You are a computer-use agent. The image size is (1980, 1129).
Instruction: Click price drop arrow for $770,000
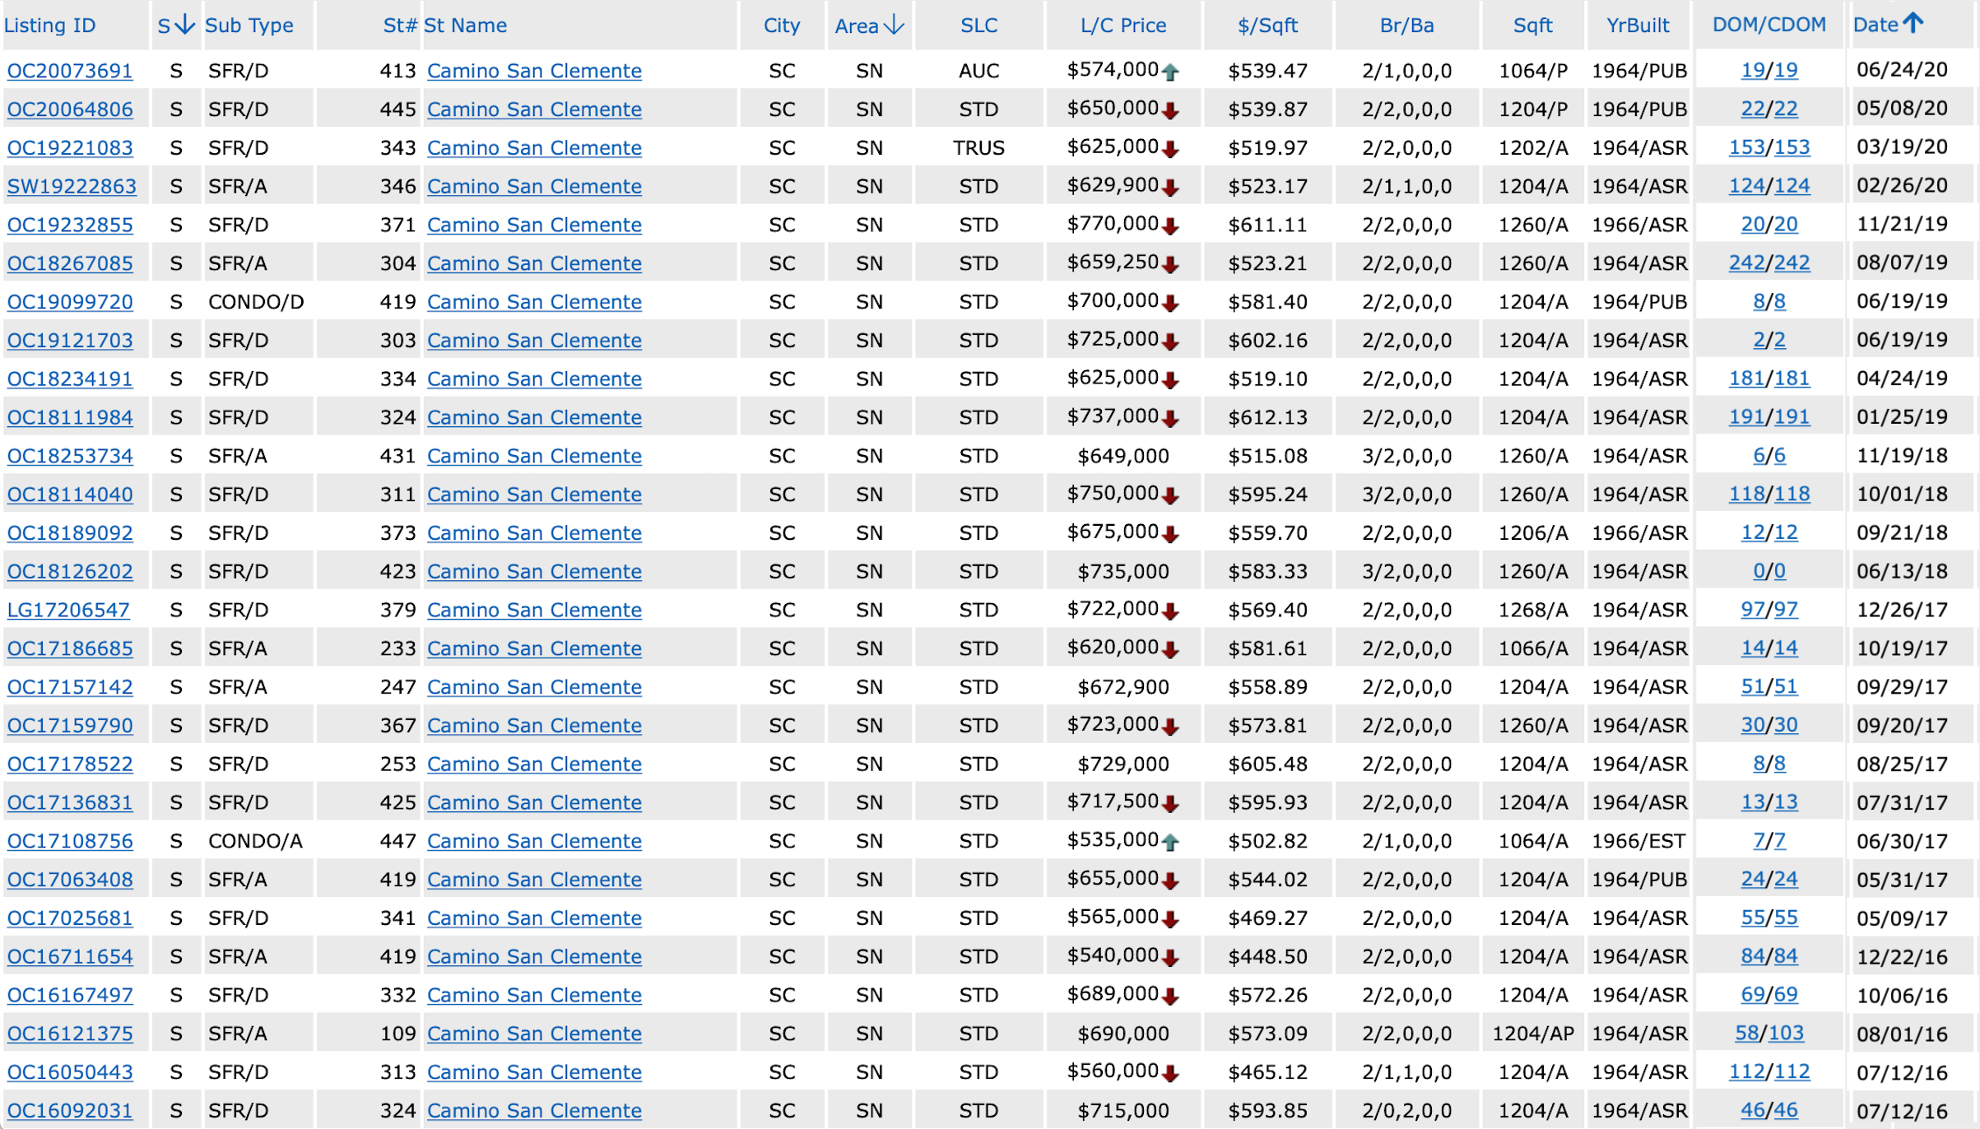(x=1169, y=225)
